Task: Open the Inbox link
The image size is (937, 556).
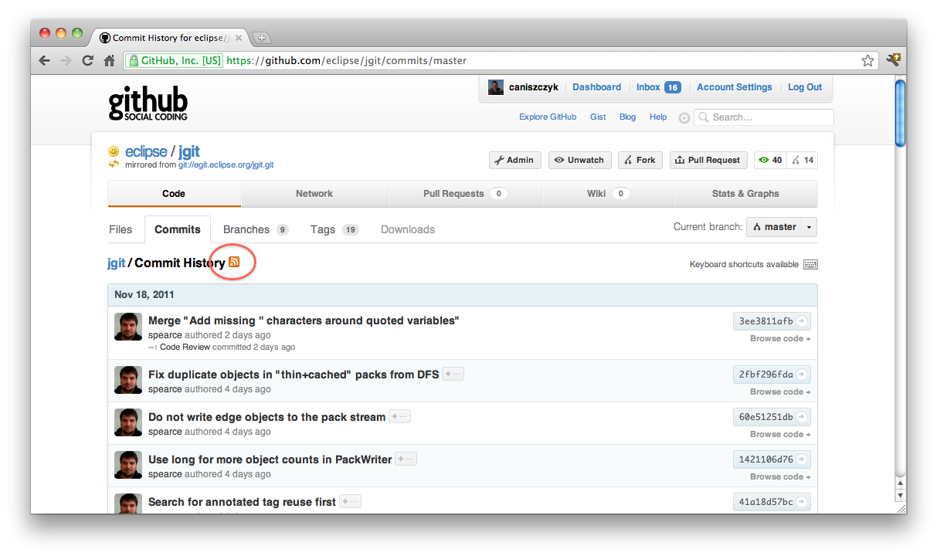Action: pos(658,87)
